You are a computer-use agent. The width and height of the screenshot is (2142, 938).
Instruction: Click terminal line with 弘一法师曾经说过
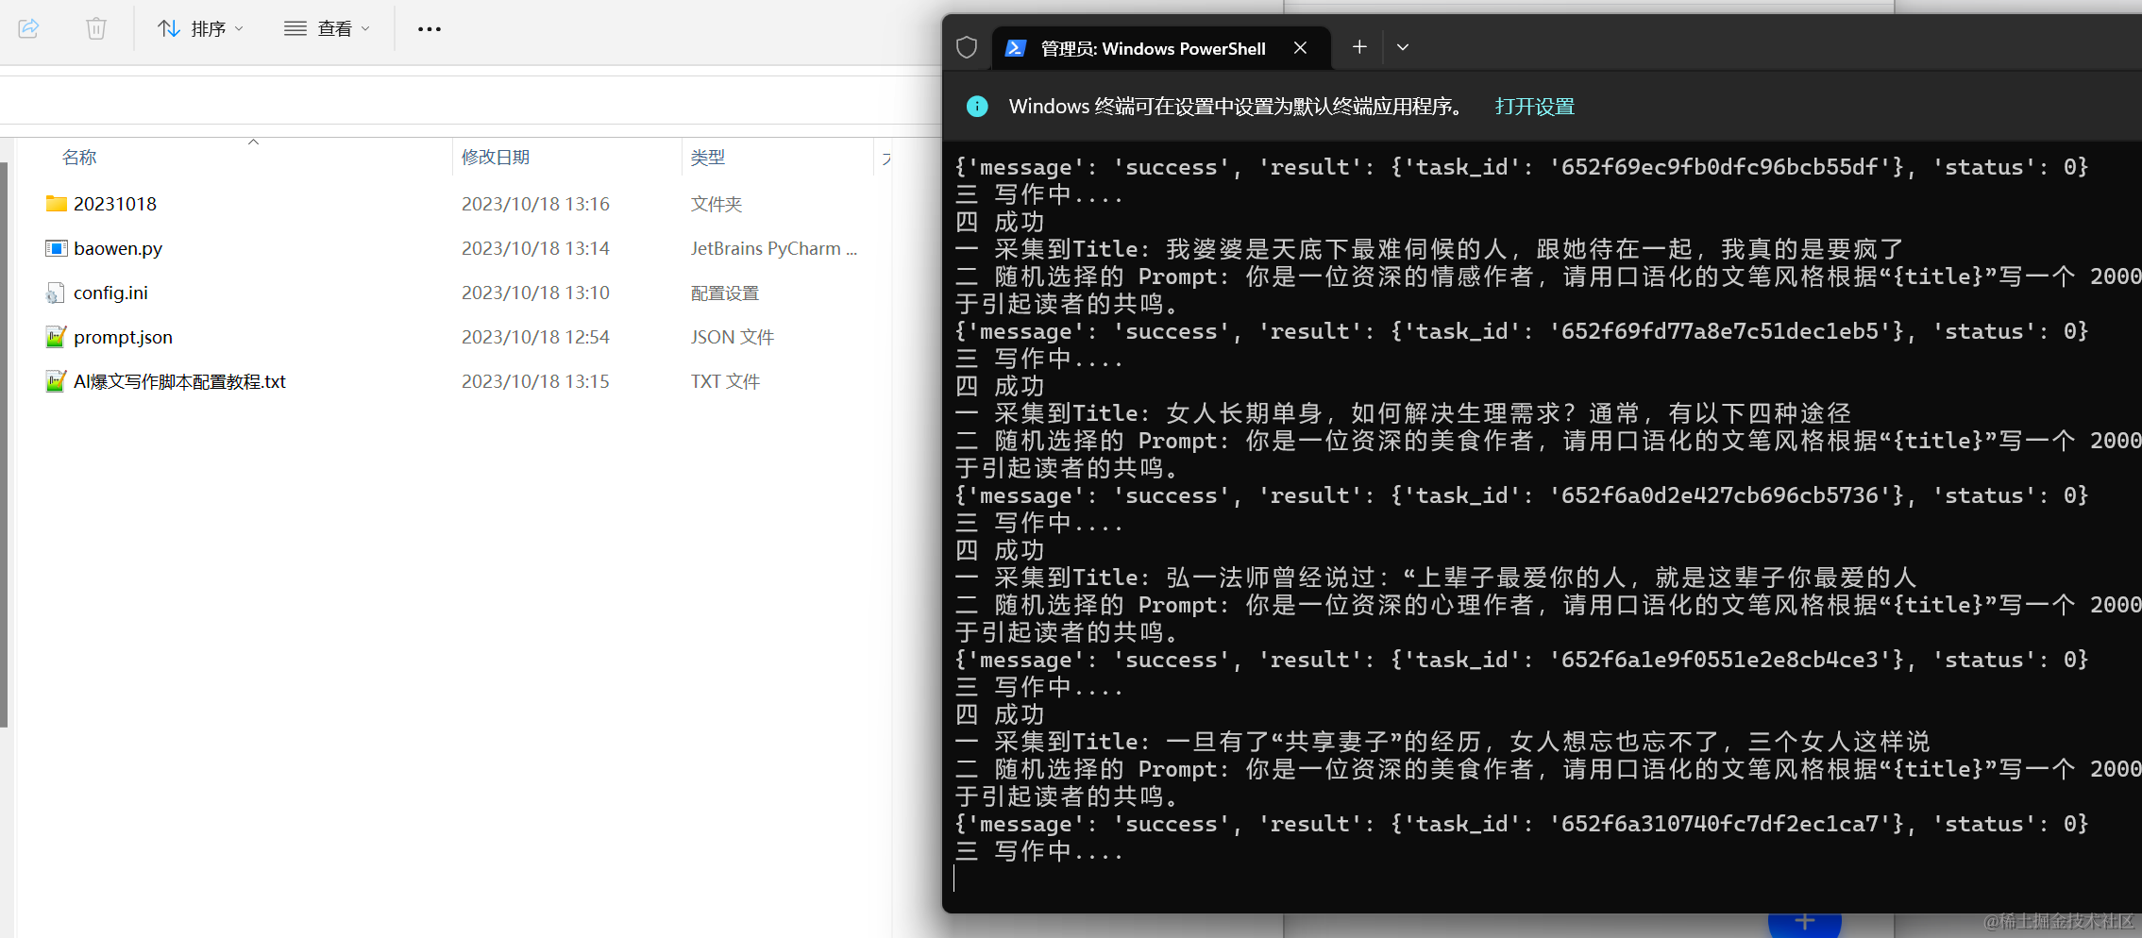pyautogui.click(x=1435, y=578)
